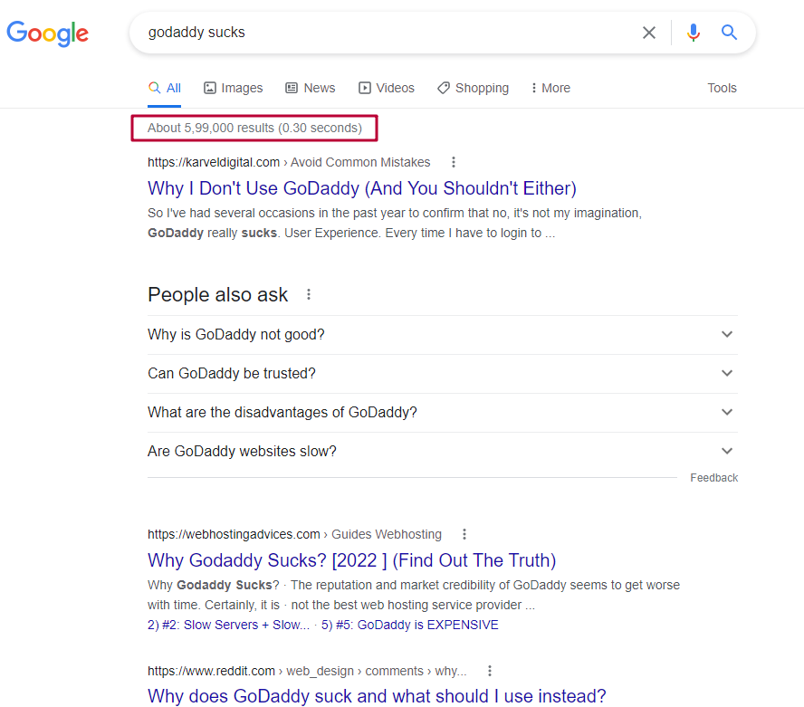Open the News search results

click(x=310, y=88)
